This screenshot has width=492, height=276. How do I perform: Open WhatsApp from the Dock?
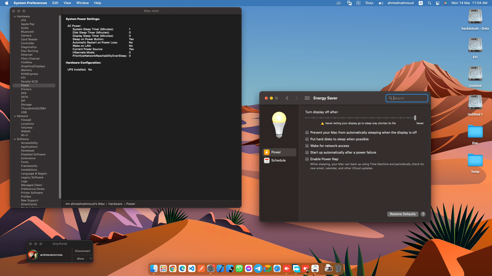[239, 269]
